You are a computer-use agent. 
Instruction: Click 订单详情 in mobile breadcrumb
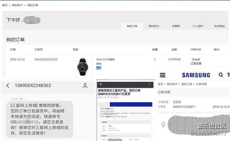click(x=201, y=84)
